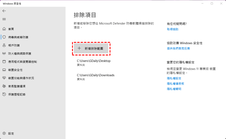Click the shield icon for virus protection
The width and height of the screenshot is (226, 139).
coord(4,37)
